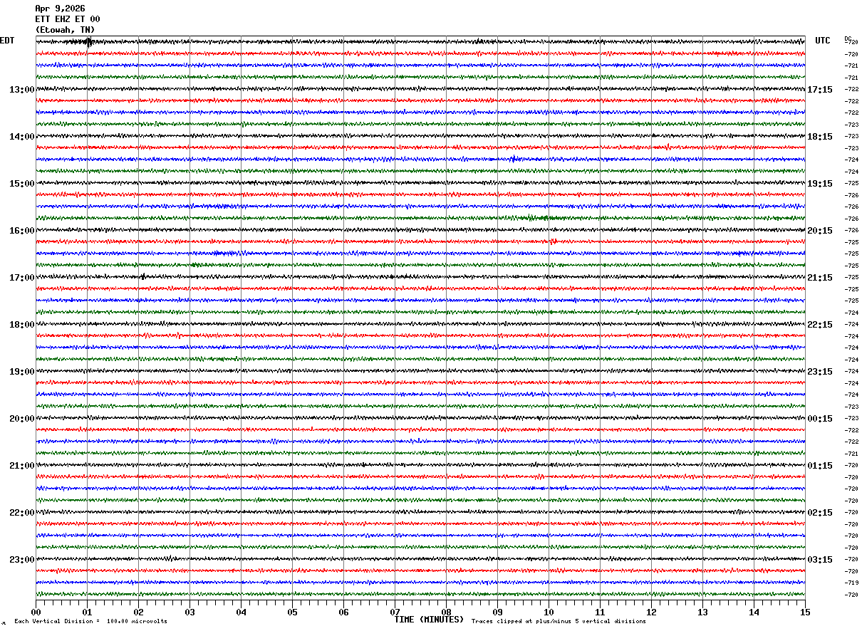Click the 00:15 UTC row label
Screen dimensions: 862x631
coord(819,419)
